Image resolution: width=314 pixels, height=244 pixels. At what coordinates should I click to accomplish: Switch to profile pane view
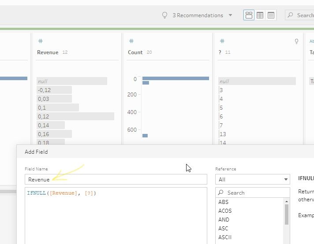(x=249, y=15)
